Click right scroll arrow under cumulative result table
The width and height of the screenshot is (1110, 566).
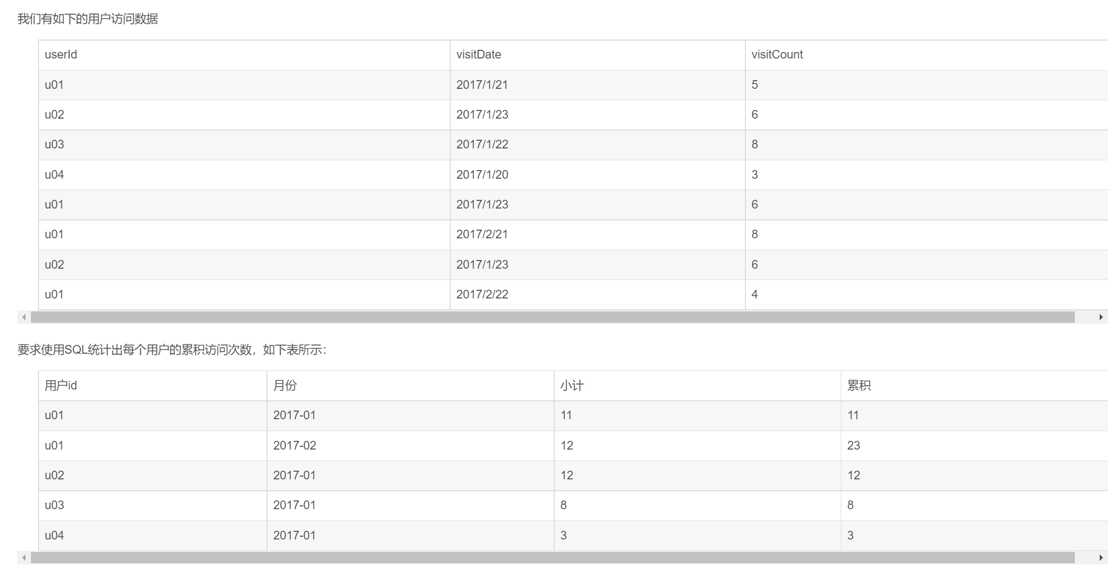[1101, 558]
